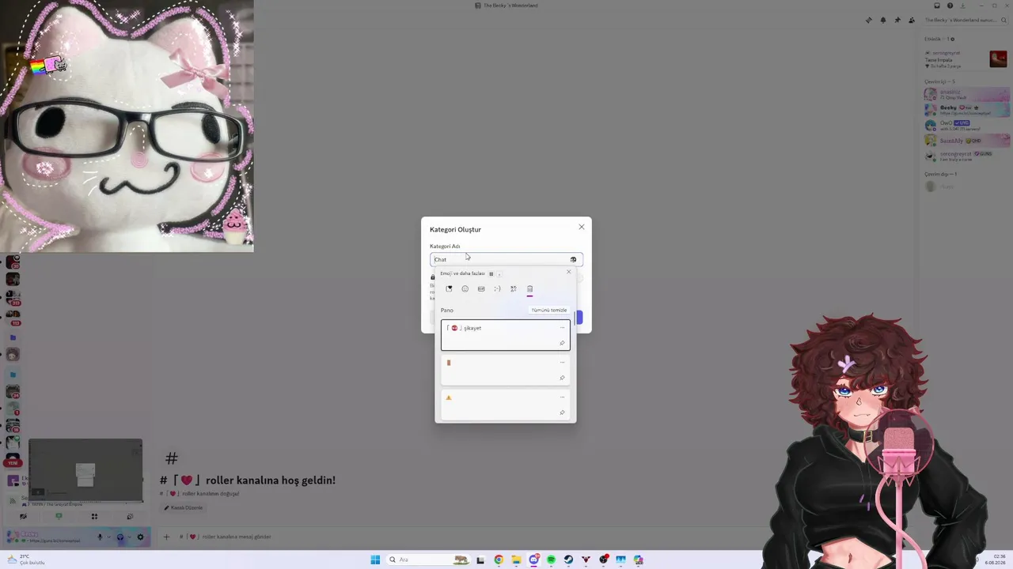
Task: Click Tümünü temizle to clear clipboard
Action: 549,310
